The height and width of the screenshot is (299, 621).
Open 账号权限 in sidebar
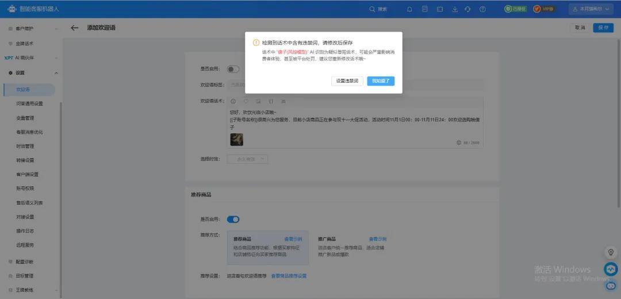(25, 189)
